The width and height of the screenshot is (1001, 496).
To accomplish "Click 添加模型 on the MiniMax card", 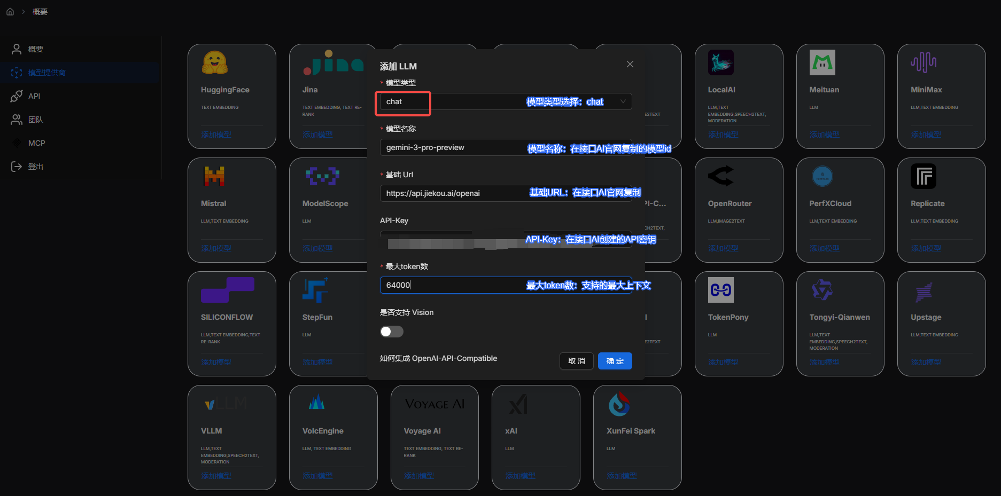I will [x=926, y=135].
